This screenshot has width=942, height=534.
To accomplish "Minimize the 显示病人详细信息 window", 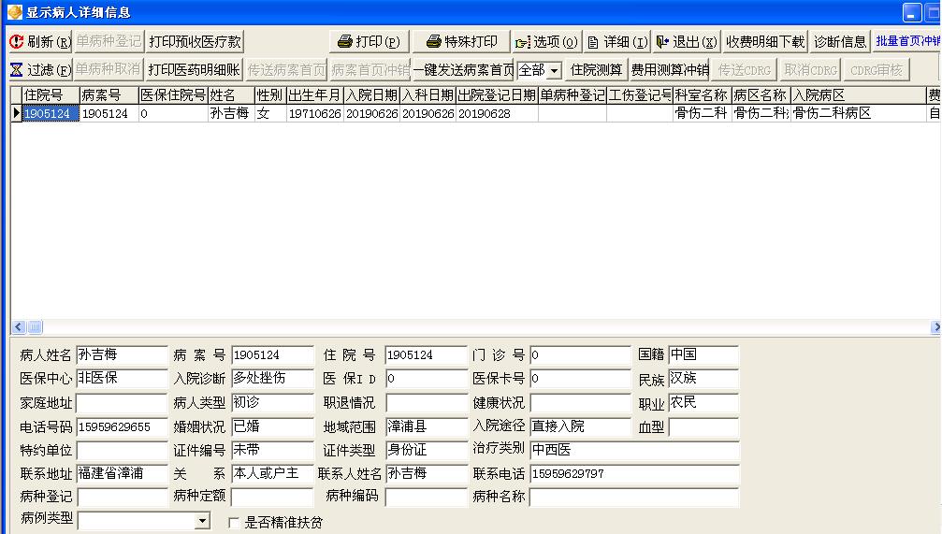I will tap(912, 12).
